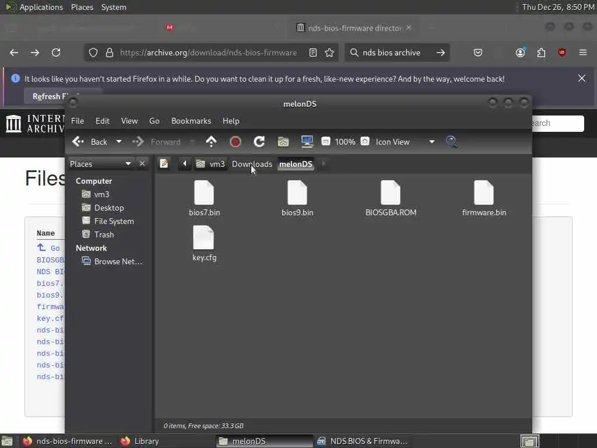Select vm3 in the Places sidebar
The width and height of the screenshot is (597, 448).
[x=101, y=194]
